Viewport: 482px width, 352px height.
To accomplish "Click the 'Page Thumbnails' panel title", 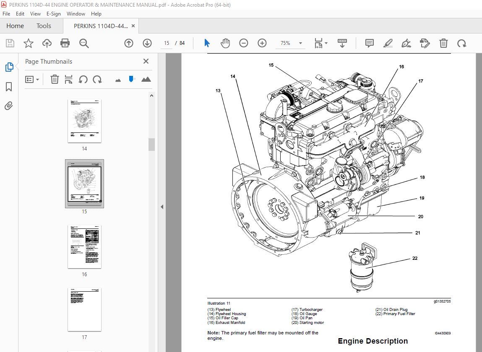I will [x=49, y=62].
